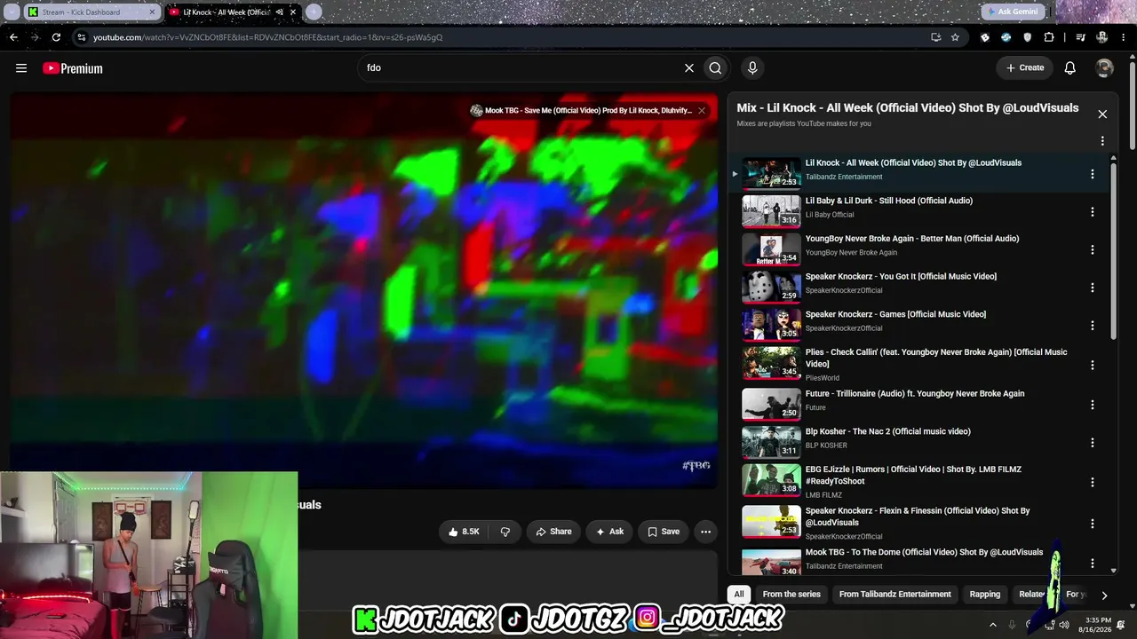
Task: Open YouTube notifications bell
Action: point(1070,67)
